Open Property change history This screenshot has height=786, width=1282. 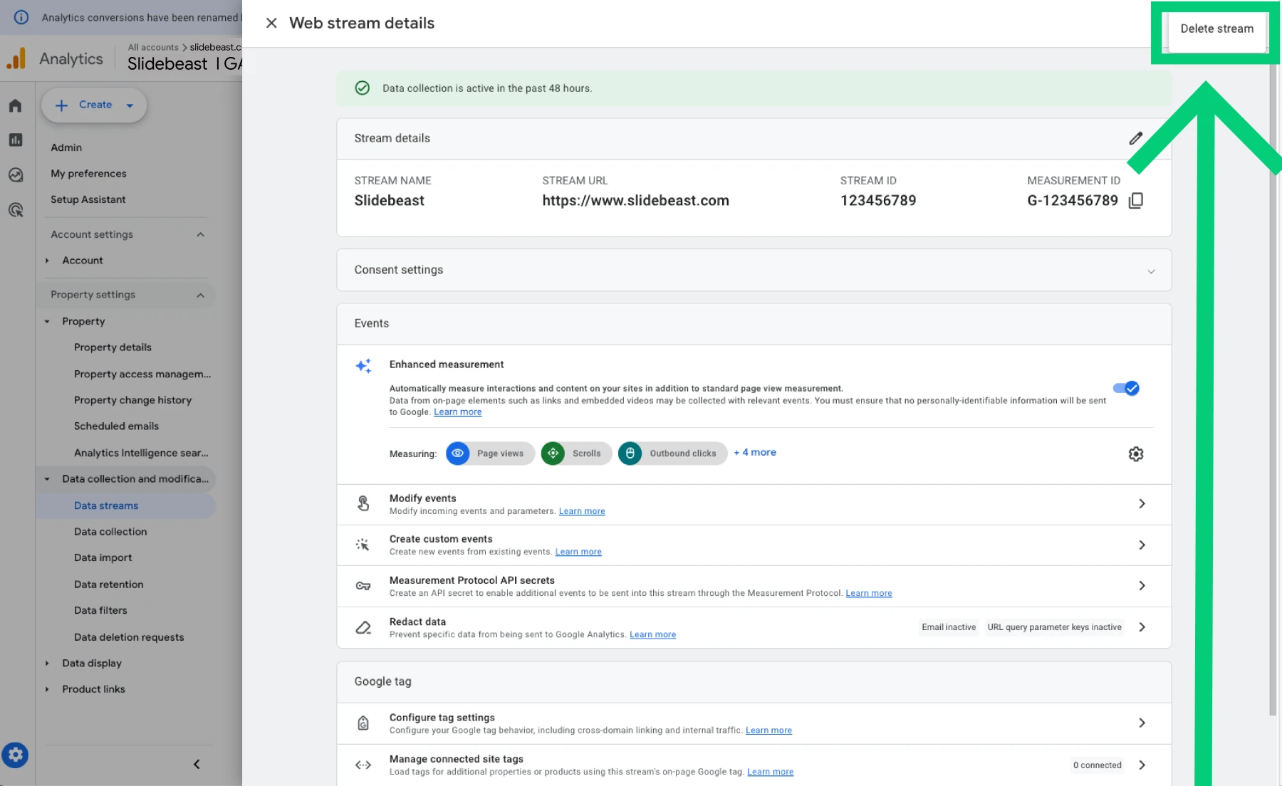point(132,400)
